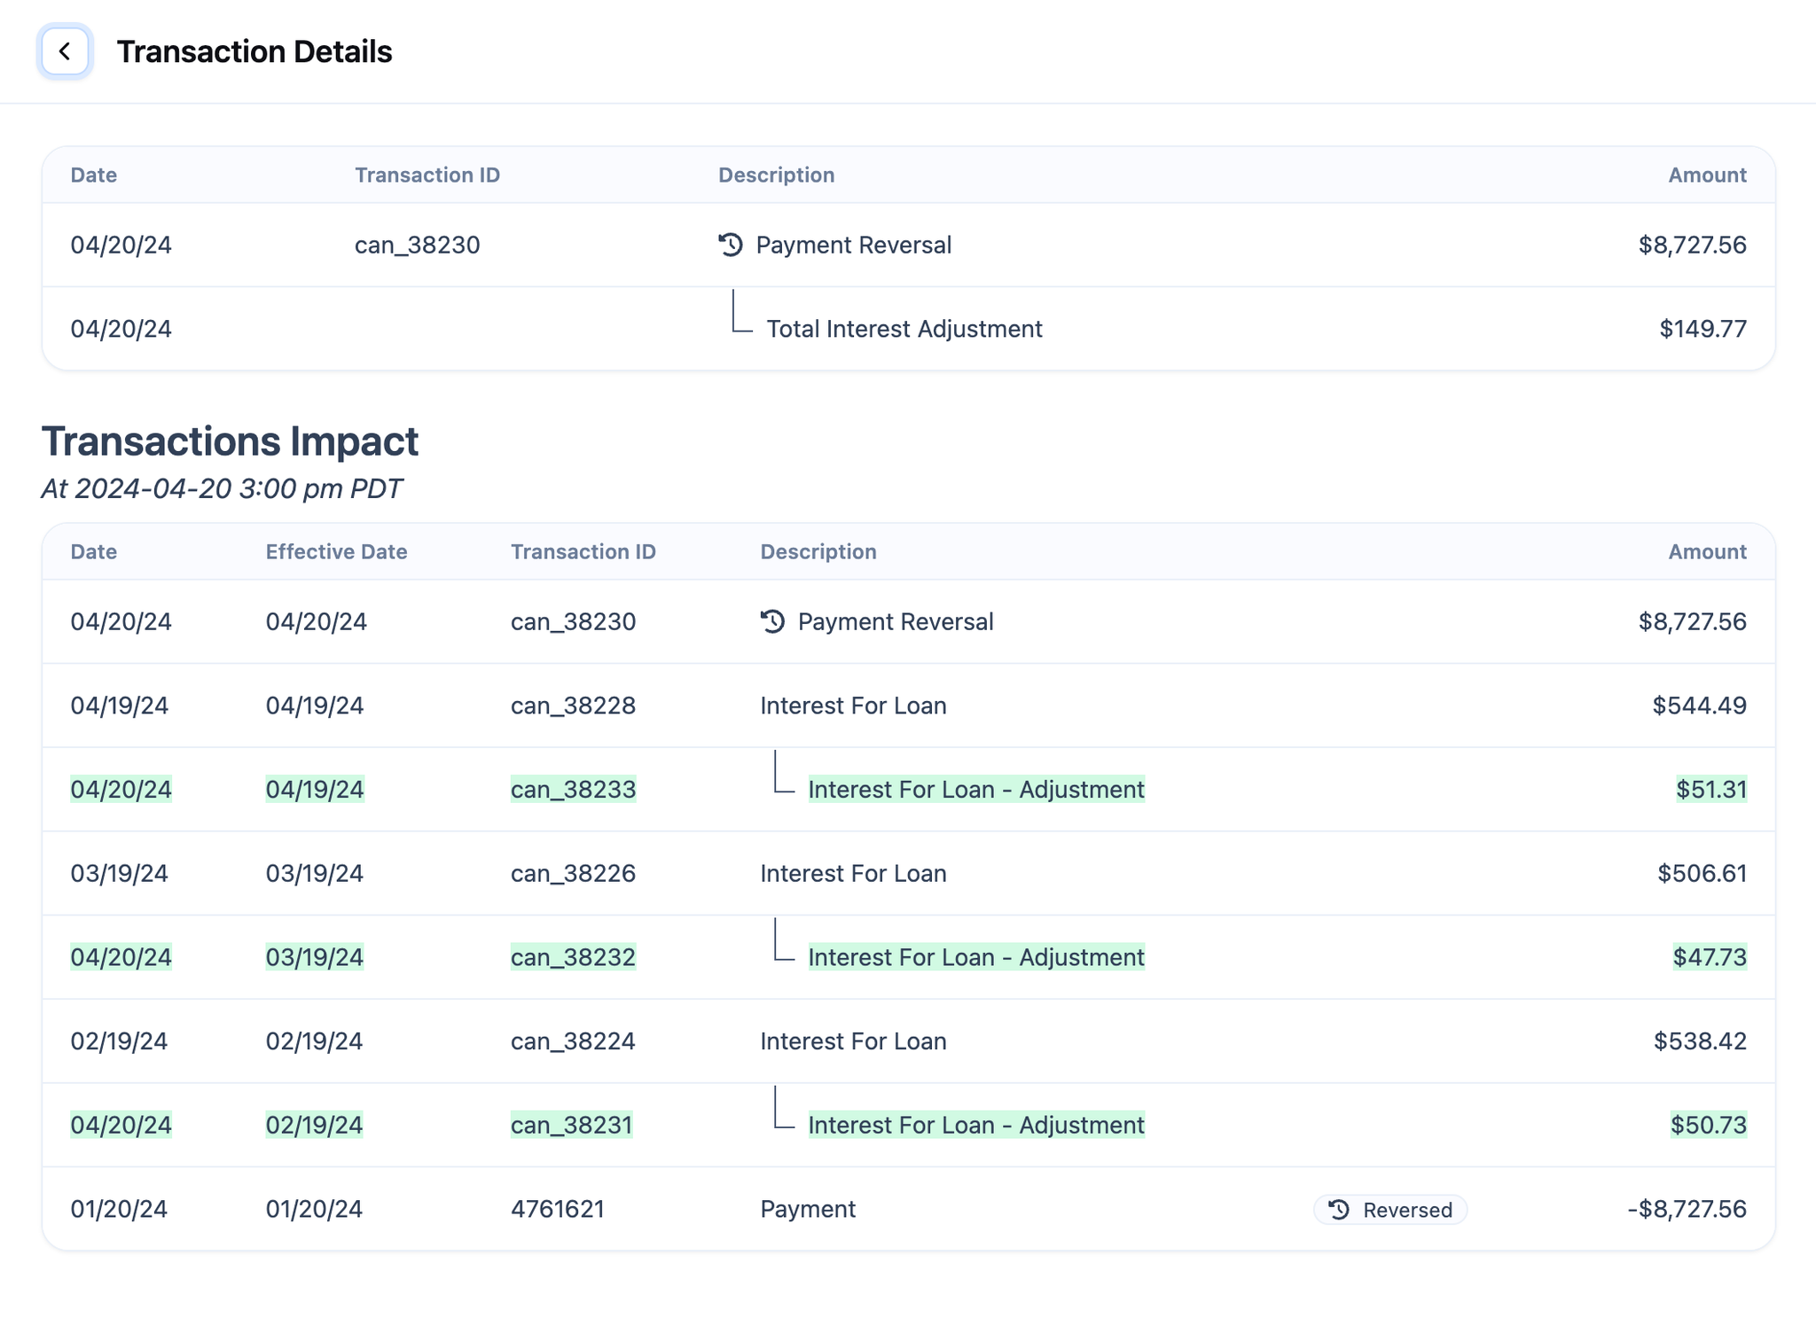Screen dimensions: 1816x1325
Task: Click Interest For Loan description for can_38224
Action: pyautogui.click(x=853, y=1041)
